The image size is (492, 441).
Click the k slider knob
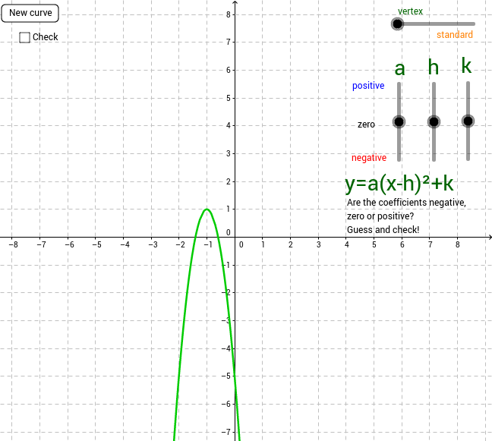pyautogui.click(x=468, y=121)
